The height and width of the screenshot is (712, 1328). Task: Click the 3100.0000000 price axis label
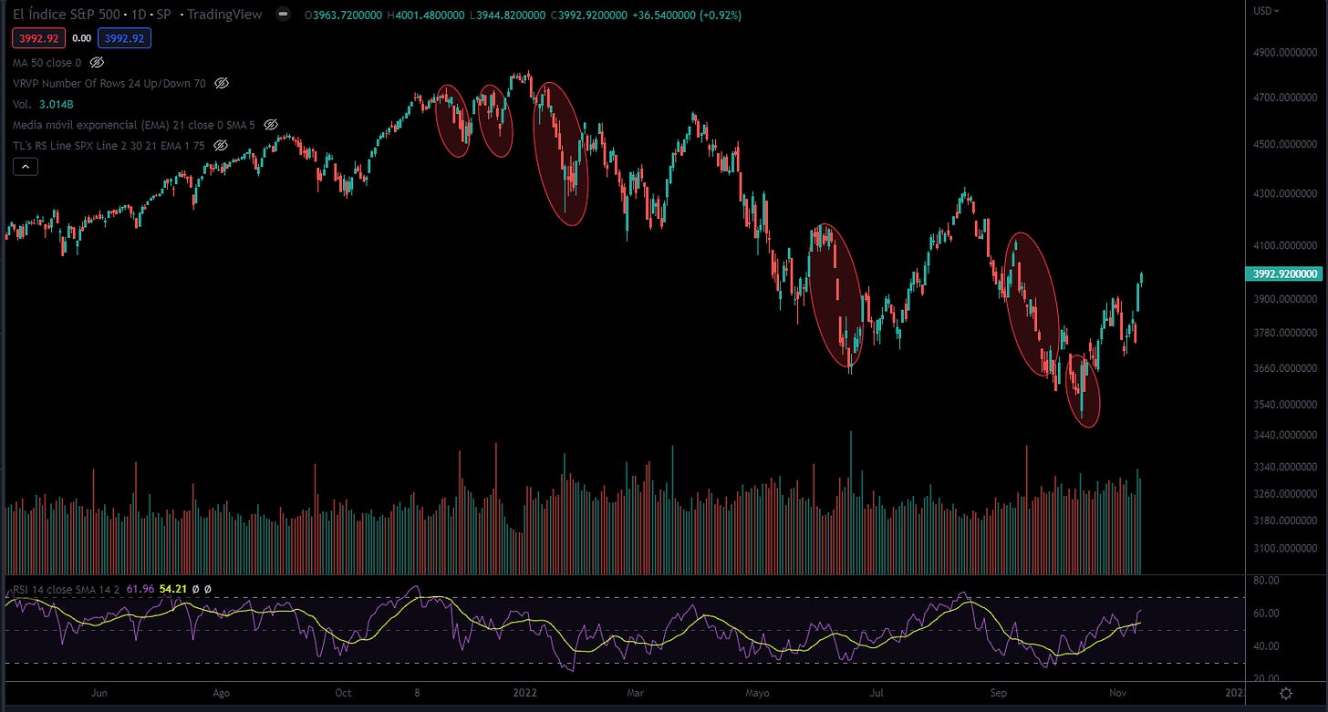[x=1284, y=549]
